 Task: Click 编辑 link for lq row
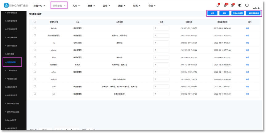[247, 43]
